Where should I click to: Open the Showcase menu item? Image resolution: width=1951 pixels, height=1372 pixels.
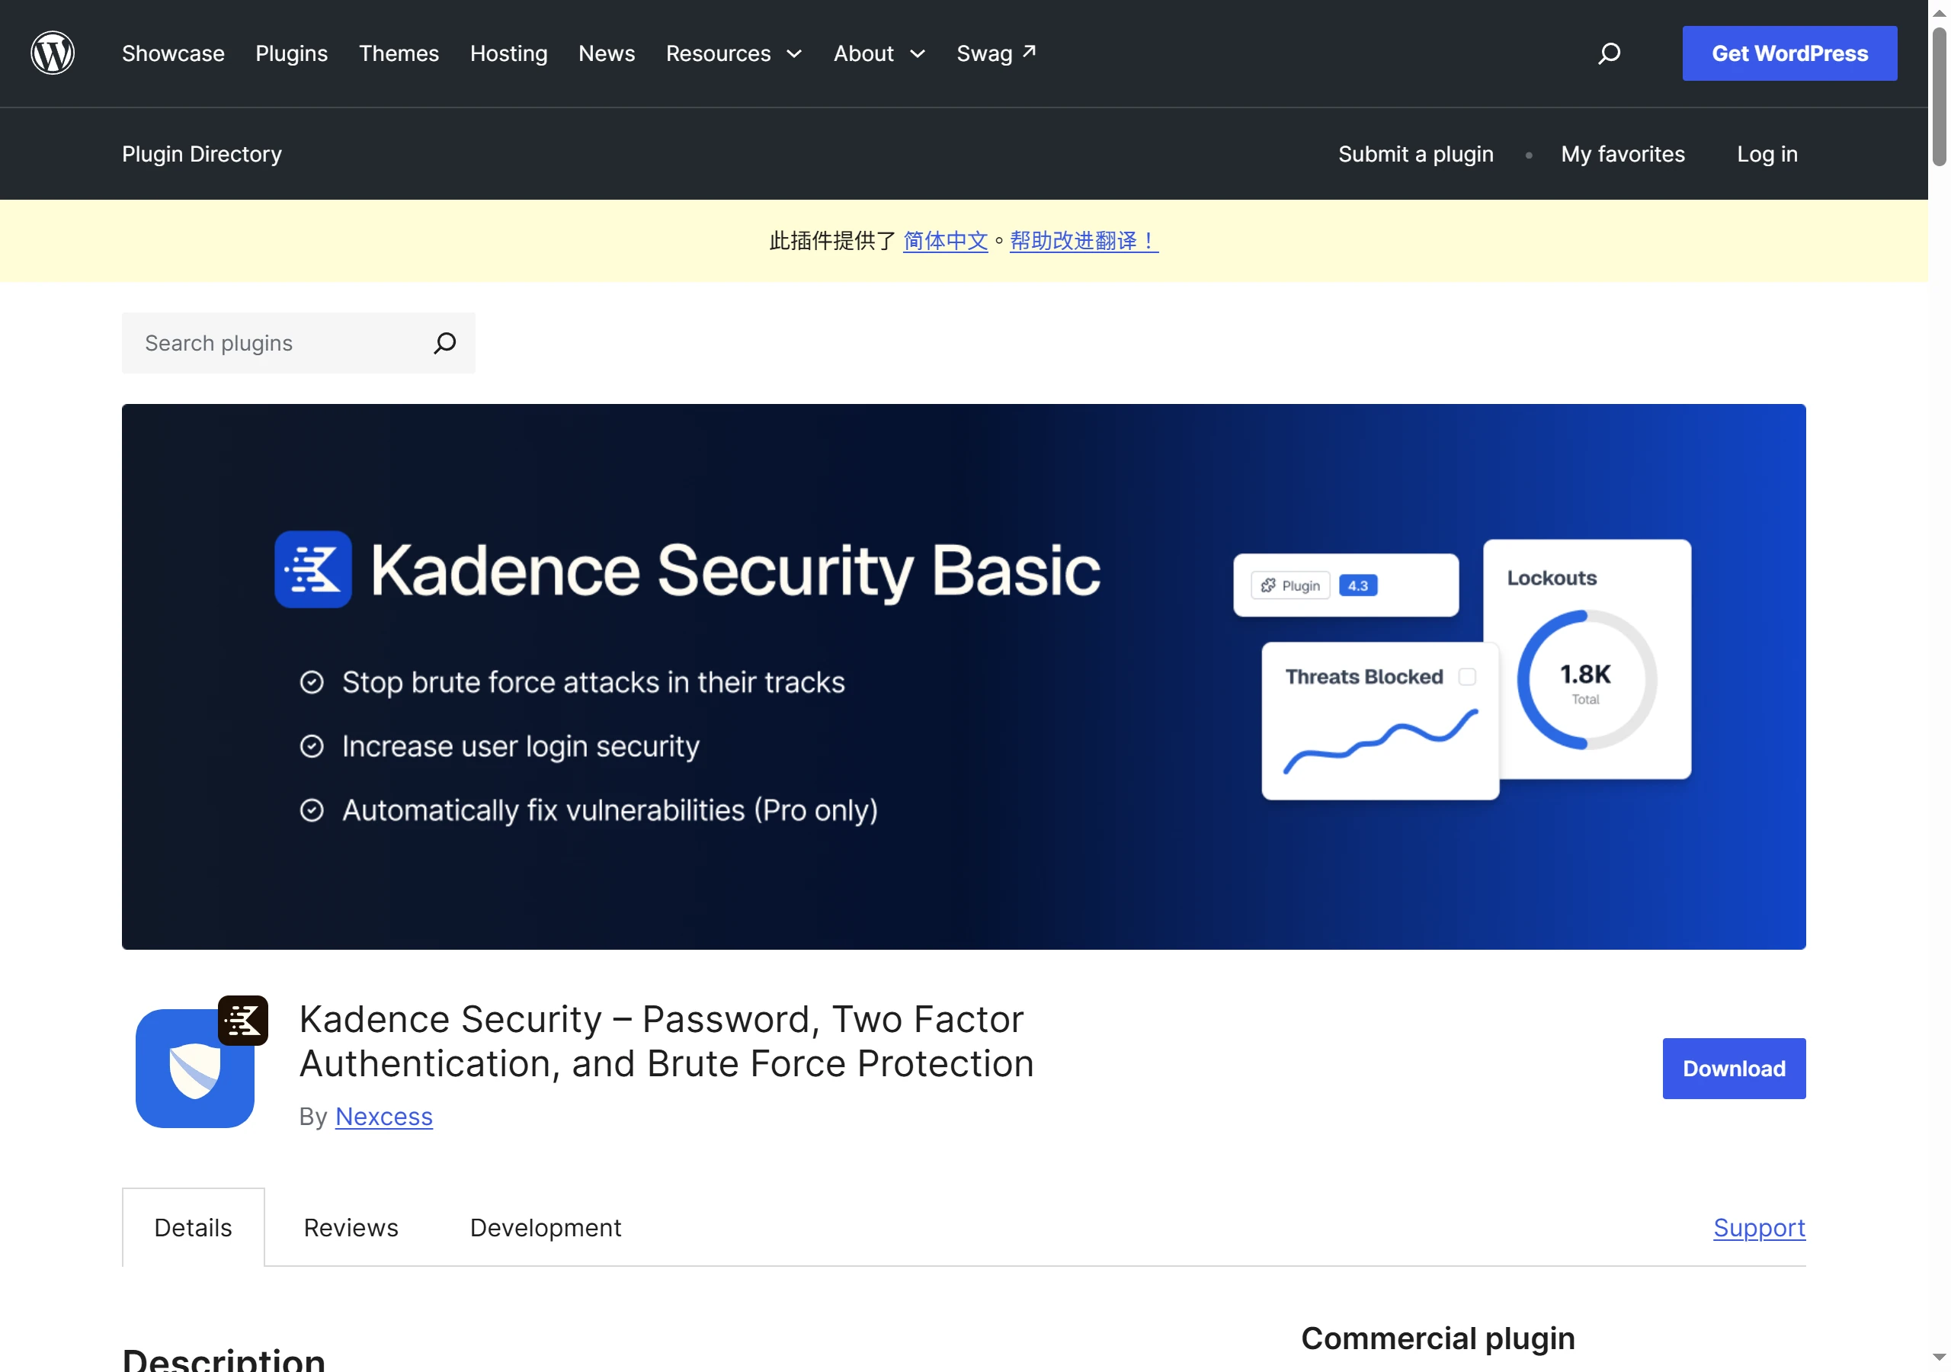173,53
